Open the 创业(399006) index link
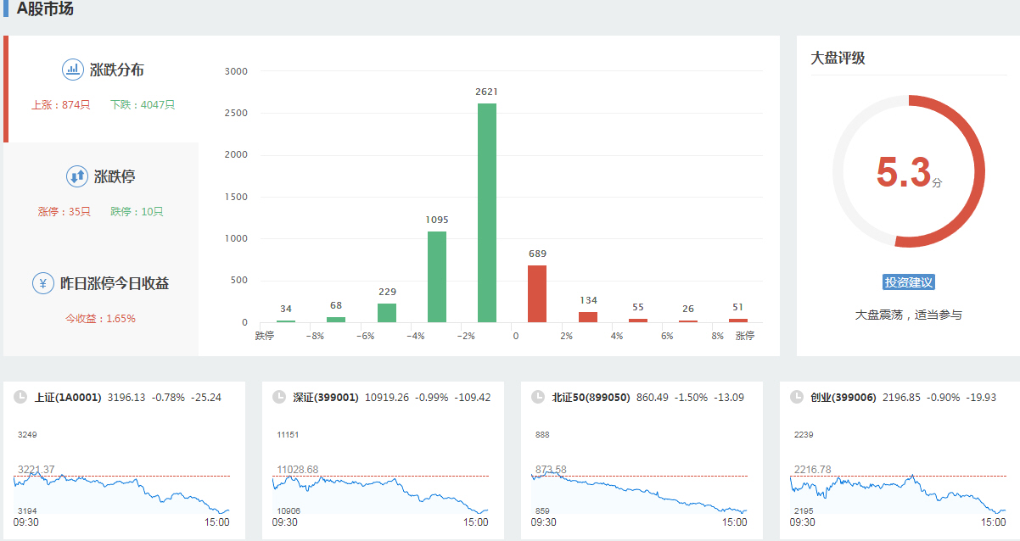The image size is (1020, 541). [x=843, y=397]
